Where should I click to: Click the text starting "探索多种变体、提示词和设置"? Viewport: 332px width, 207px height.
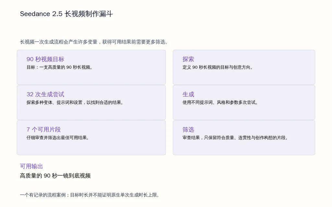pos(75,103)
